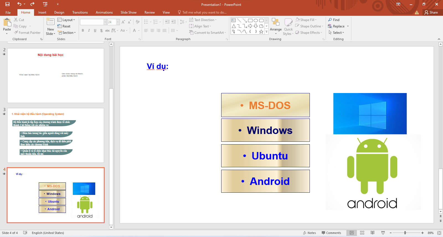Insert a New Slide
The width and height of the screenshot is (443, 237).
click(x=51, y=27)
